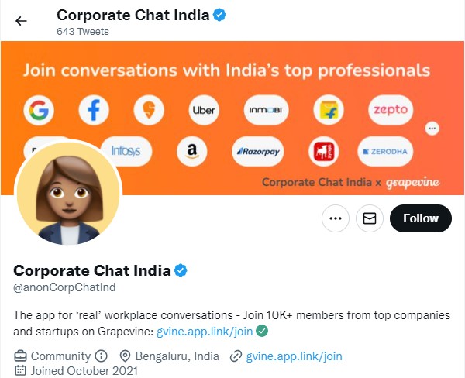Click the Bengaluru, India location
Image resolution: width=465 pixels, height=378 pixels.
point(177,356)
